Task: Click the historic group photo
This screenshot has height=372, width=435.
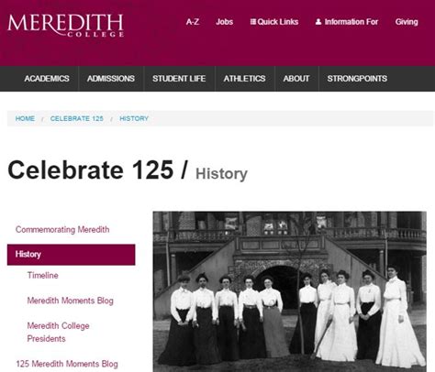Action: click(x=290, y=291)
